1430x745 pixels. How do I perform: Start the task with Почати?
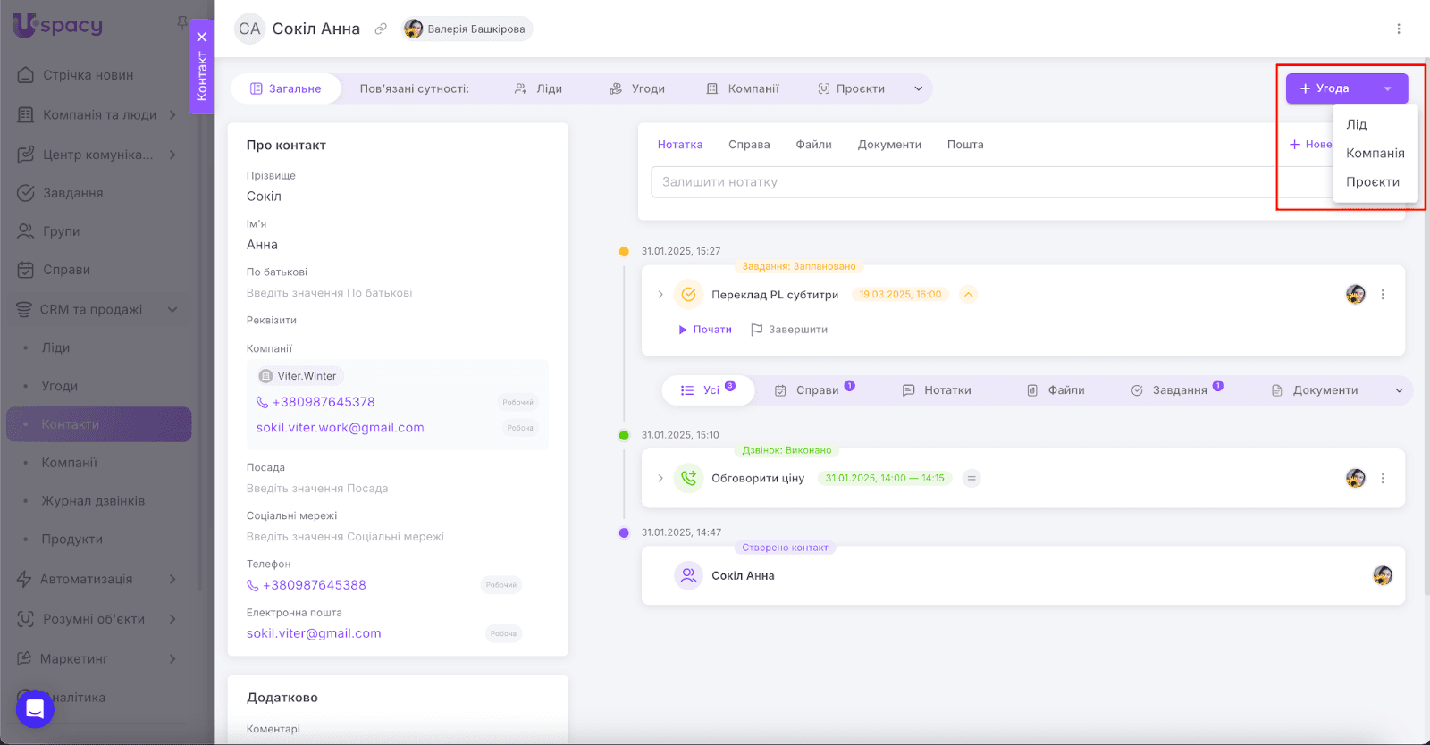(x=704, y=330)
